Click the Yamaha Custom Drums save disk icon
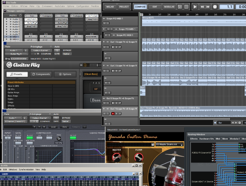246x186 pixels. tap(153, 144)
